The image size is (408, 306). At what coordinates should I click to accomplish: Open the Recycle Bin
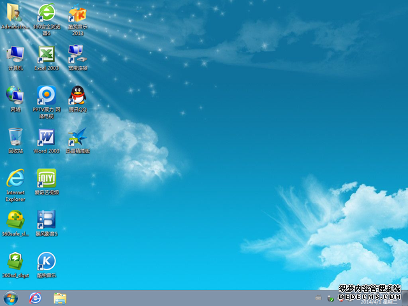tap(15, 138)
